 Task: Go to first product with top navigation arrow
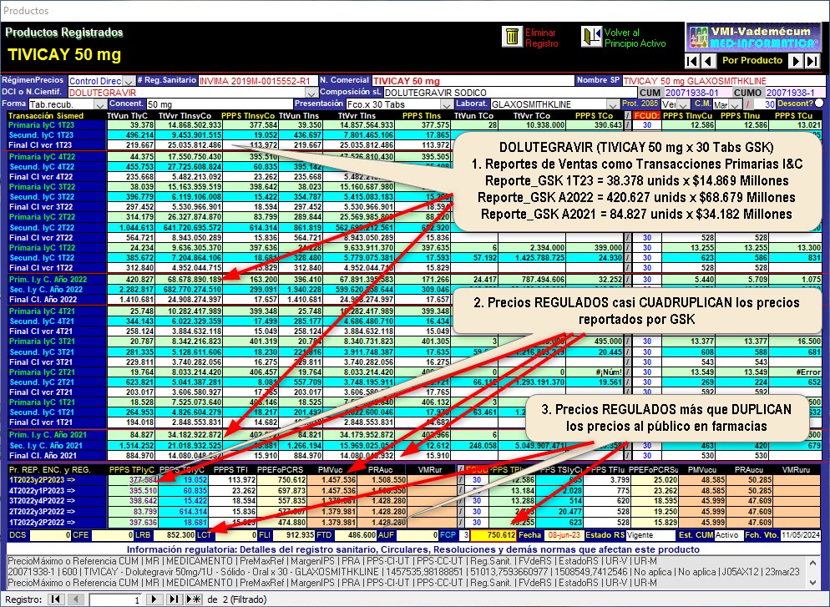point(691,61)
